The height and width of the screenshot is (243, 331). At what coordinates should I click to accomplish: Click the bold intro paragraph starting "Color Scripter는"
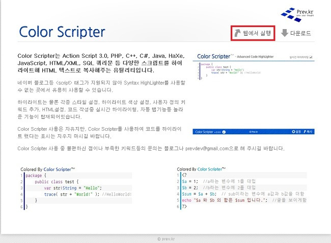coord(101,63)
